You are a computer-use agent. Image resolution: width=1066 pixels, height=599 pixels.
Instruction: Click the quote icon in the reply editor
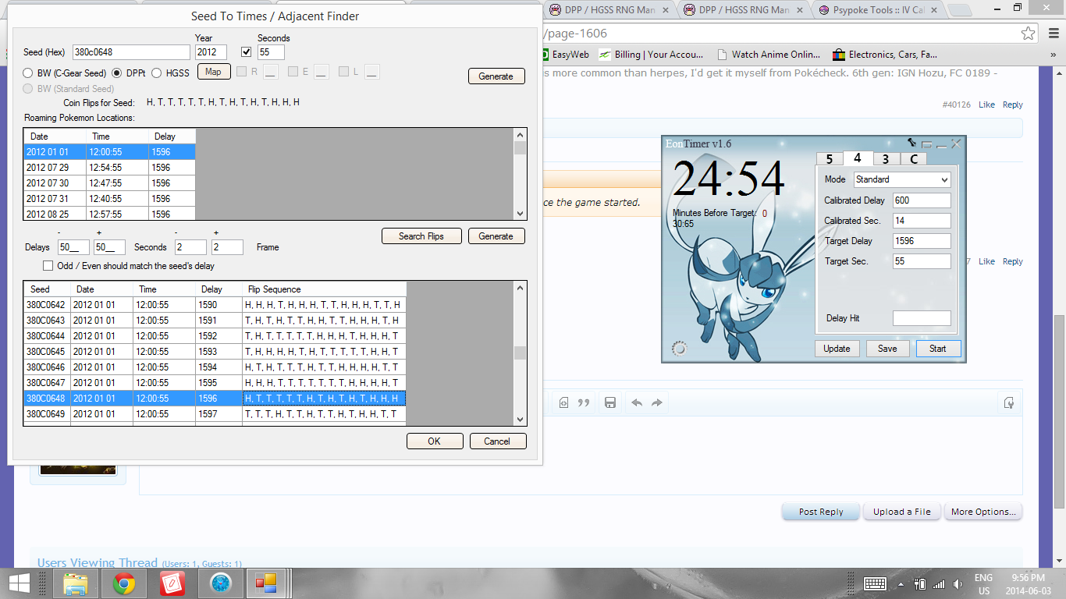(583, 402)
